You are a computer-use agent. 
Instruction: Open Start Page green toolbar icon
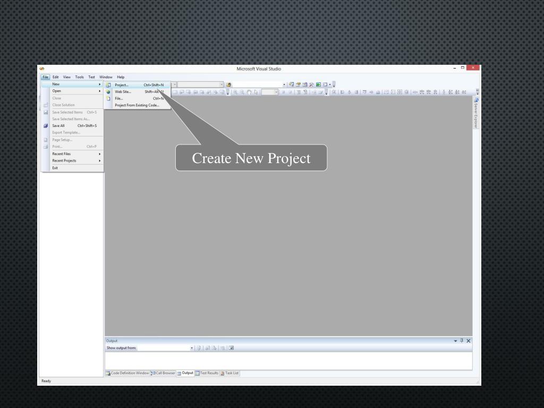coord(319,84)
